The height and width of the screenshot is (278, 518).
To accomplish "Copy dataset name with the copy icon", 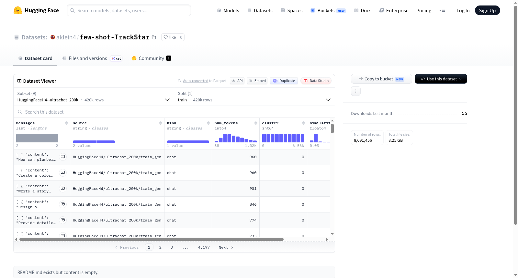I will [154, 37].
